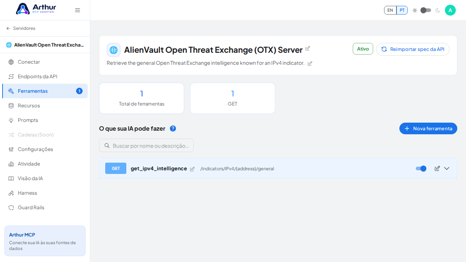
Task: Open the Recursos section
Action: coord(45,106)
